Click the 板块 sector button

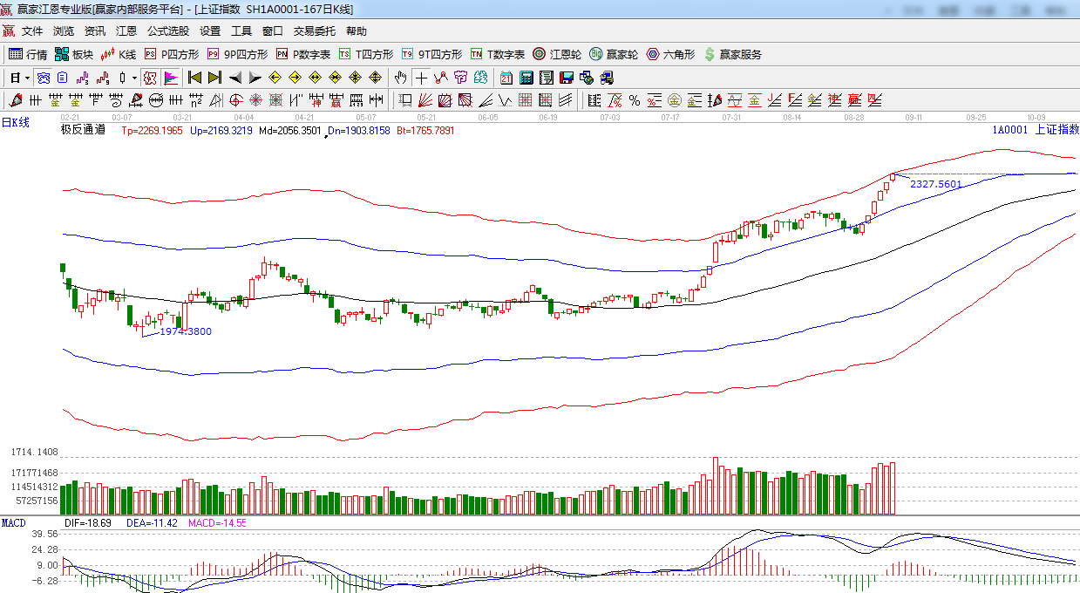click(74, 54)
